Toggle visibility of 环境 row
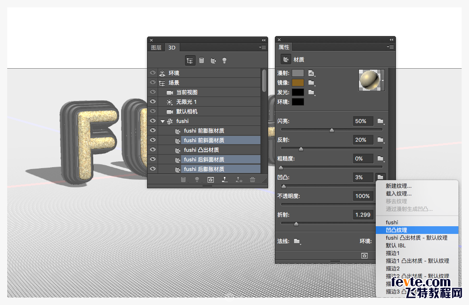This screenshot has height=305, width=469. coord(153,73)
